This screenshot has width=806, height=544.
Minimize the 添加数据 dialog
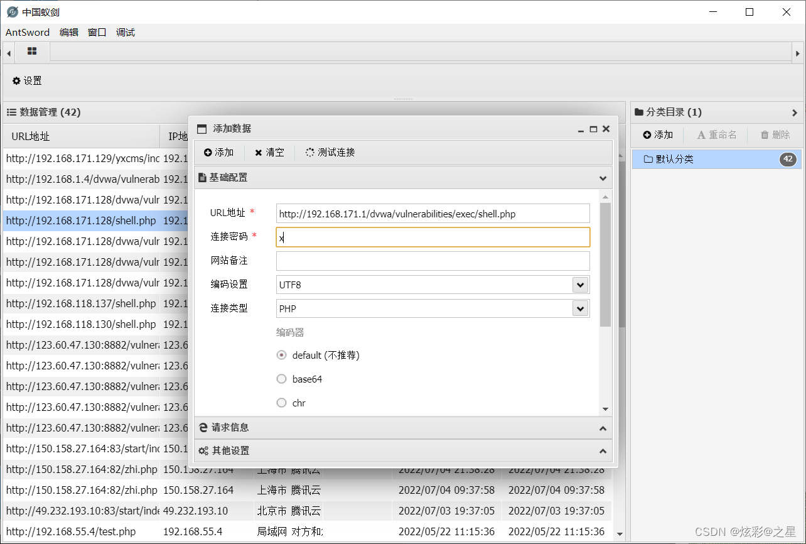[581, 129]
